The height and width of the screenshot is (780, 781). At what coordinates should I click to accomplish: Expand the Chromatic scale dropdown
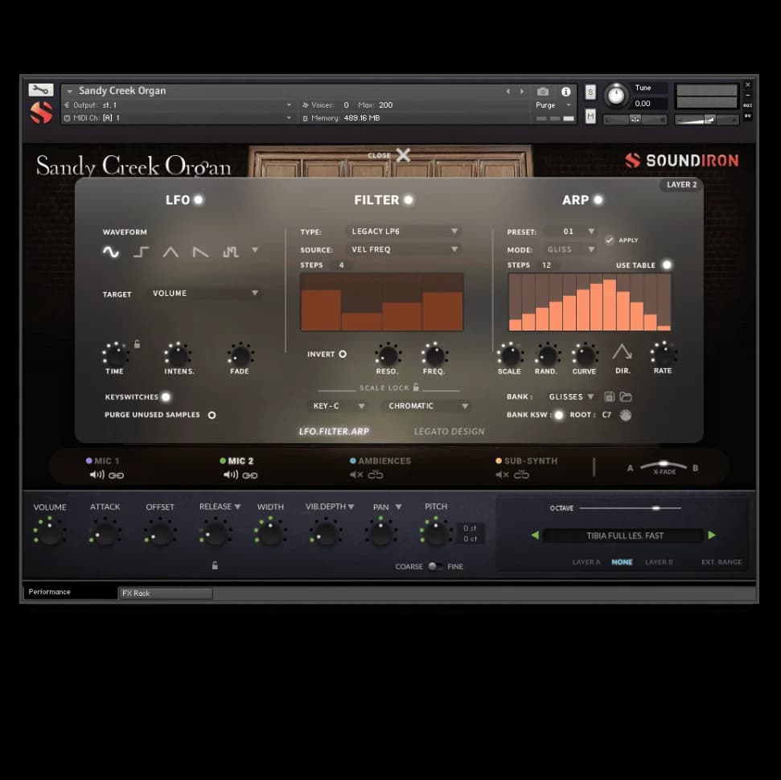point(425,406)
